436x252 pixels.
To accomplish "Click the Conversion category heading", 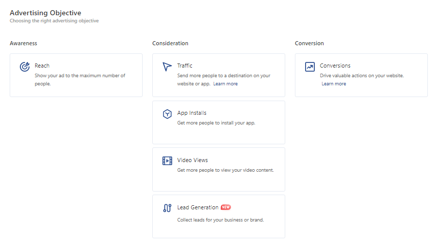I will click(309, 43).
